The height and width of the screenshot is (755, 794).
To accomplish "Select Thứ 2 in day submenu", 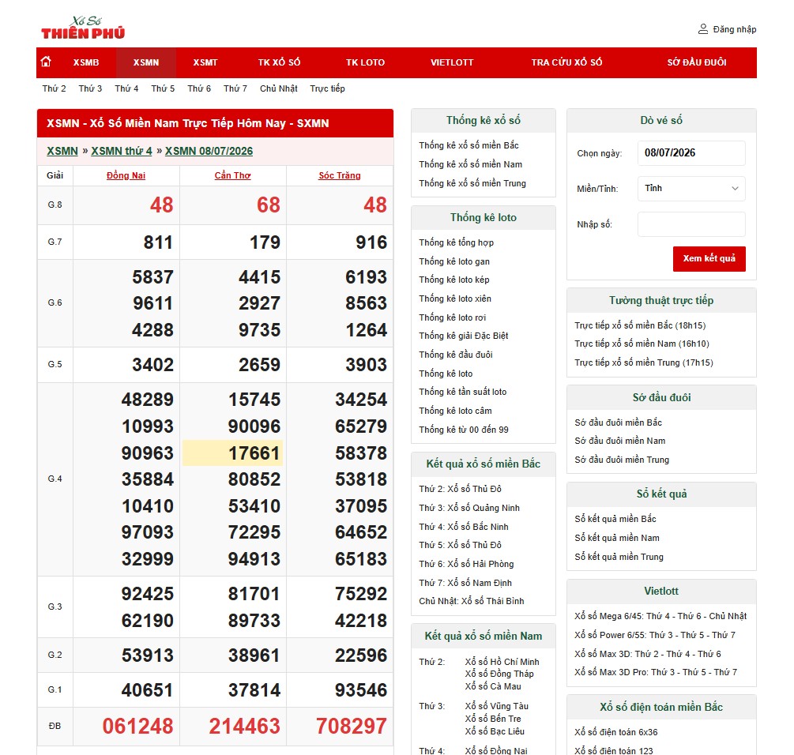I will [55, 88].
